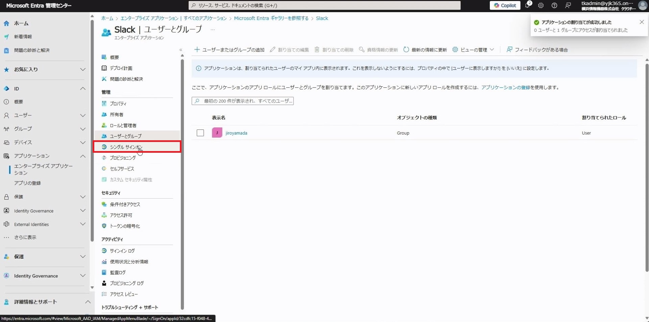Open the アプリケーションの登録 link
649x322 pixels.
(505, 87)
